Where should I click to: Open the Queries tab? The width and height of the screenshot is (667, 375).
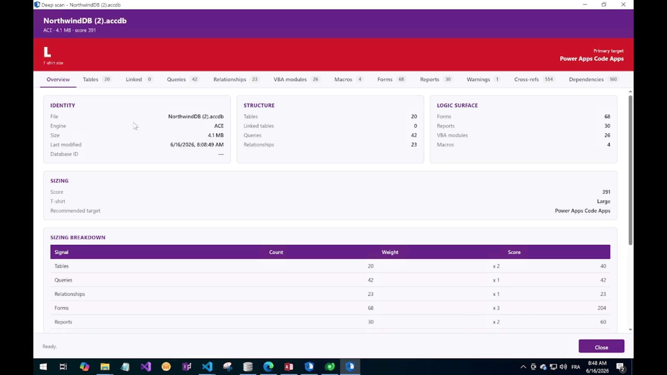coord(183,80)
